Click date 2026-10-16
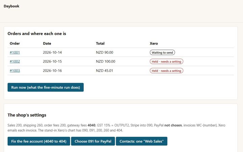 [52, 71]
